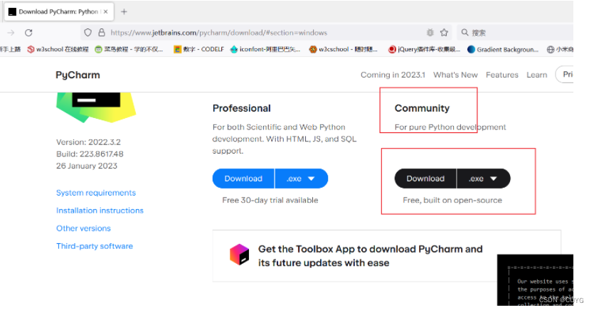The width and height of the screenshot is (594, 310).
Task: Click the Toolbox App cube icon
Action: click(240, 255)
